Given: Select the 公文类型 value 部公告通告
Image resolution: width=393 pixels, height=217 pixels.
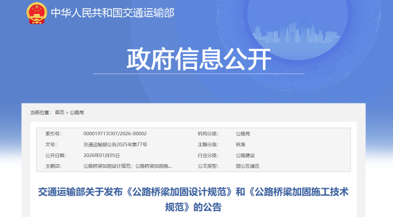Looking at the screenshot, I should 248,166.
